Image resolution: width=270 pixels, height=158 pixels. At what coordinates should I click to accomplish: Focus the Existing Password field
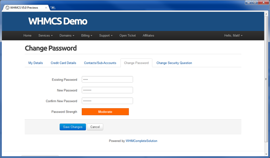point(107,79)
